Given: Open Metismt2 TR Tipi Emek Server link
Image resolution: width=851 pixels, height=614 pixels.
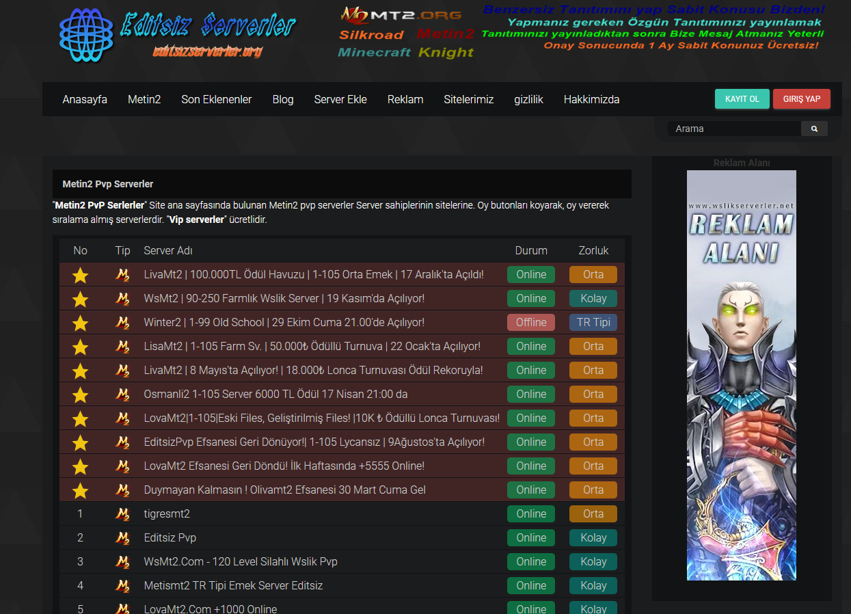Looking at the screenshot, I should pos(233,586).
